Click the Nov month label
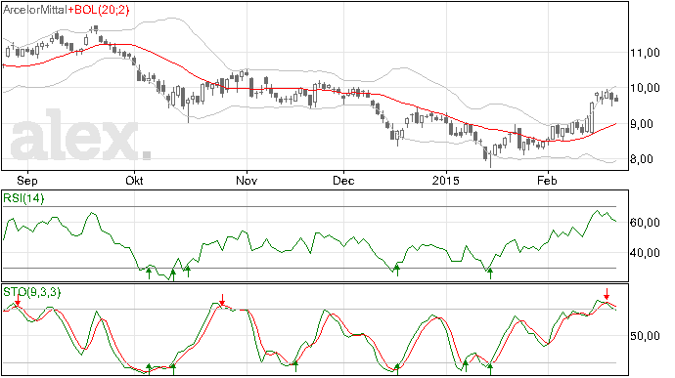Screen dimensions: 675x378 tap(247, 181)
